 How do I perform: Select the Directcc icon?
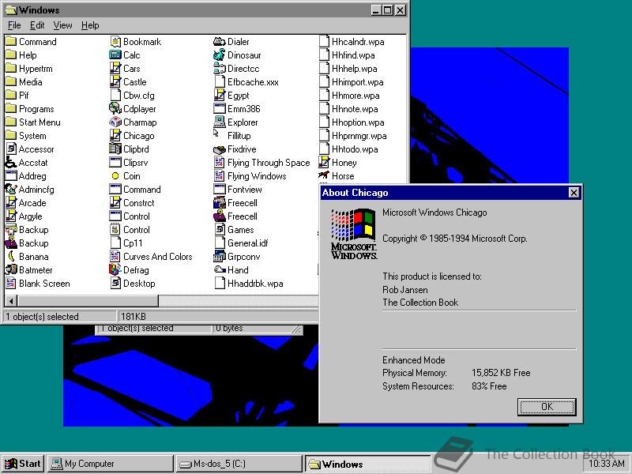[220, 69]
